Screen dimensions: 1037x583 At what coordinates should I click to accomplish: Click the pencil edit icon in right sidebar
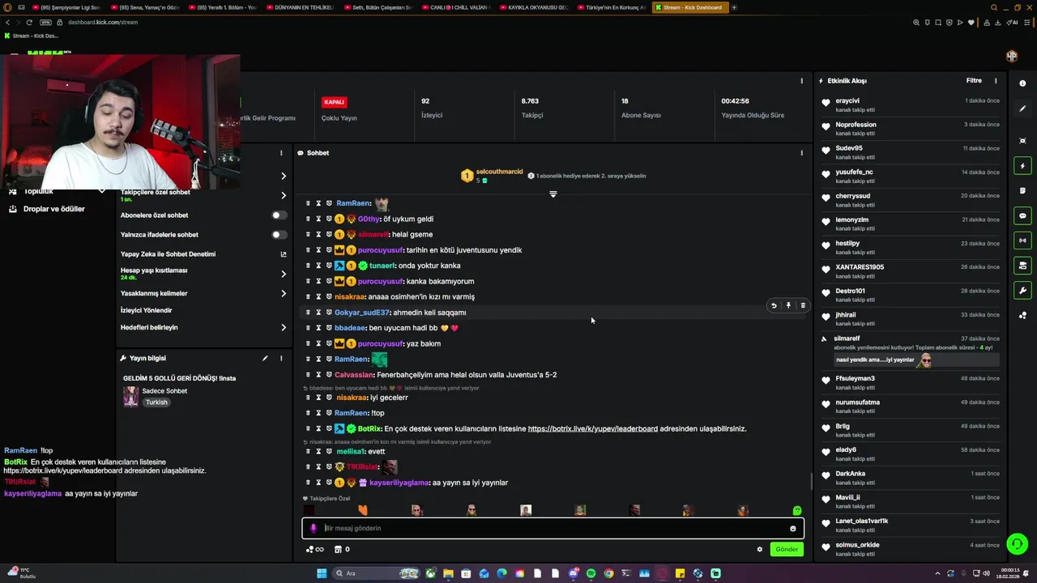pyautogui.click(x=1022, y=109)
